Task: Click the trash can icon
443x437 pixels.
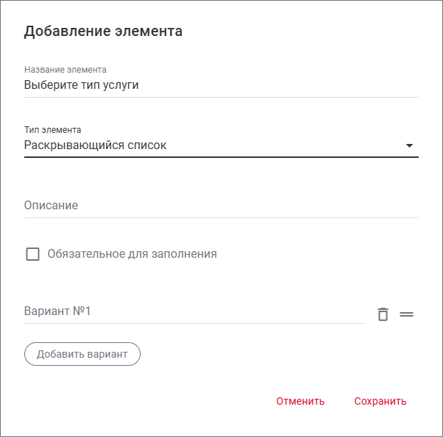Action: pos(383,314)
